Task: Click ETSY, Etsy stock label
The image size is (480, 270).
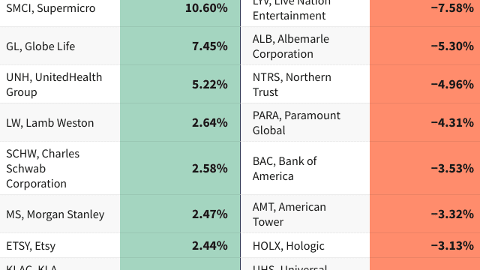Action: point(31,246)
